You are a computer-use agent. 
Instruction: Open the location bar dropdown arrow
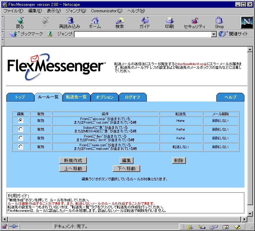(x=214, y=34)
